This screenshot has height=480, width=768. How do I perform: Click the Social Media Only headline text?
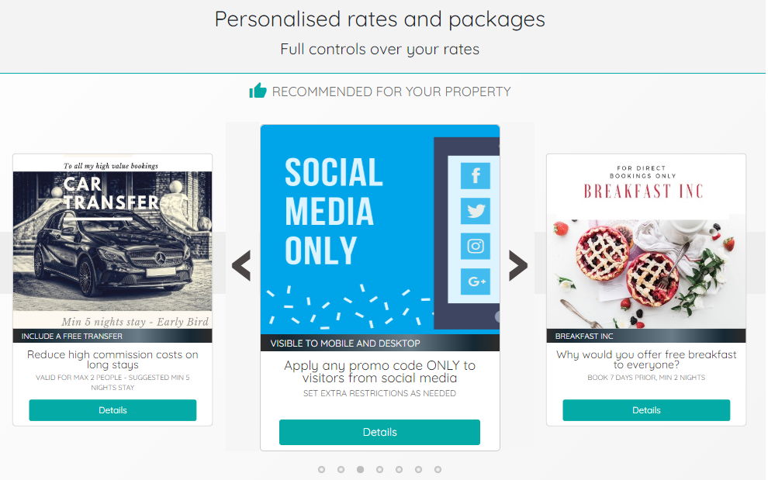(334, 212)
